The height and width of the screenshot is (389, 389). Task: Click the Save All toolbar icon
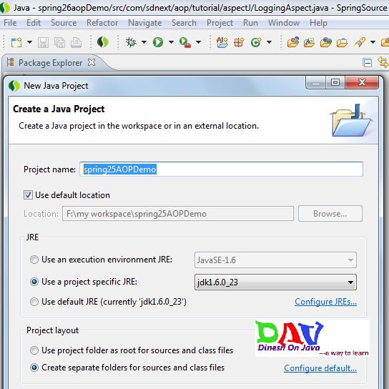[x=60, y=42]
